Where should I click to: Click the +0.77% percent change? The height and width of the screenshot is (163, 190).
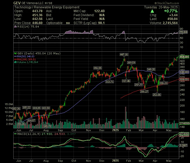[x=171, y=11]
